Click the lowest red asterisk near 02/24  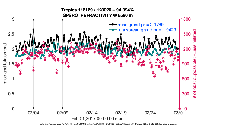point(155,76)
